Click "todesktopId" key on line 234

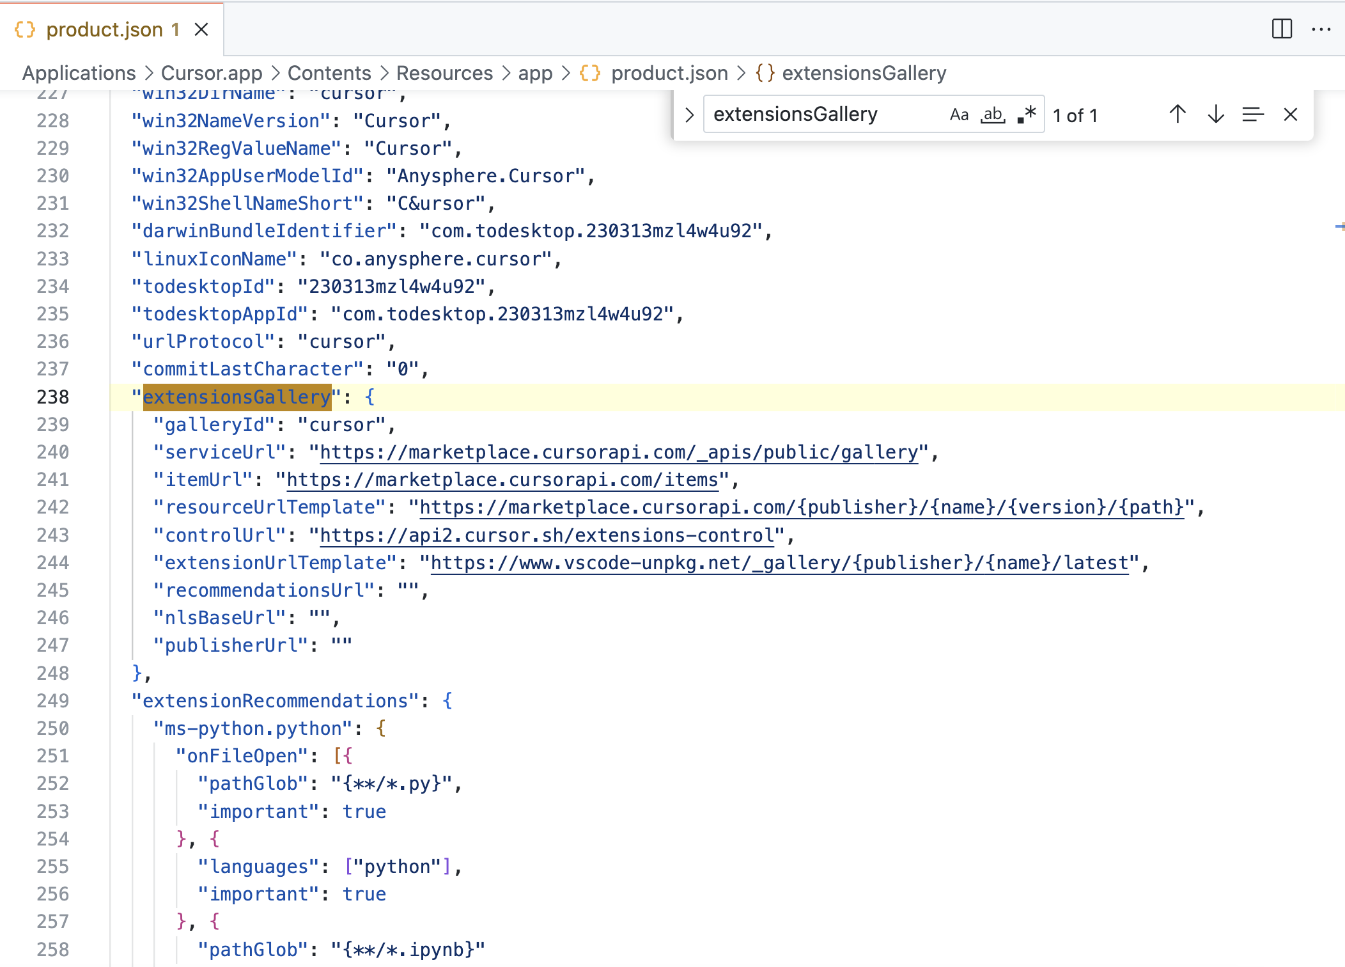click(203, 287)
